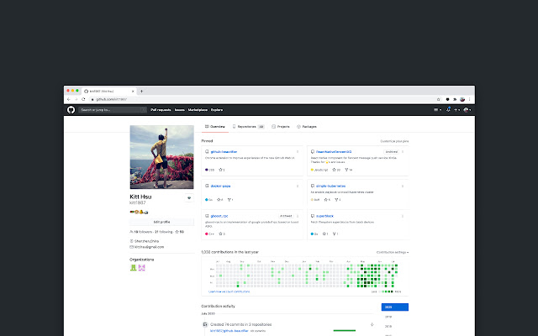Click the stars count 99 in profile sidebar
This screenshot has width=538, height=336.
pos(180,232)
